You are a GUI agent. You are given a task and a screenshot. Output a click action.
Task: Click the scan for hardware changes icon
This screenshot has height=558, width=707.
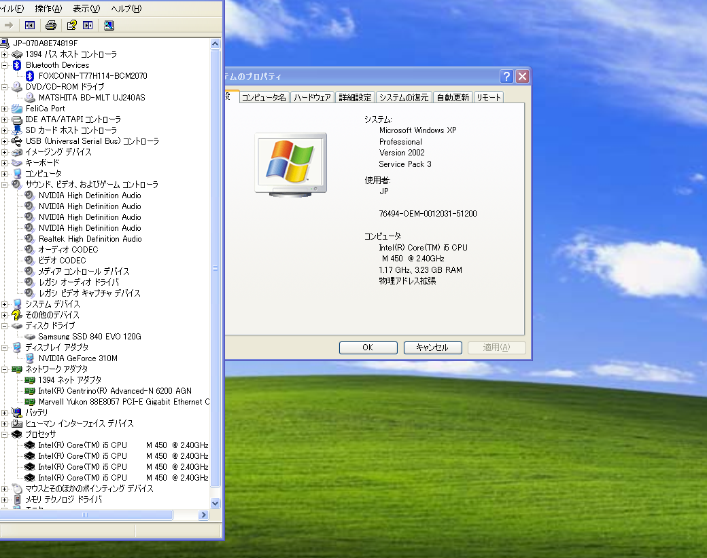pos(109,25)
